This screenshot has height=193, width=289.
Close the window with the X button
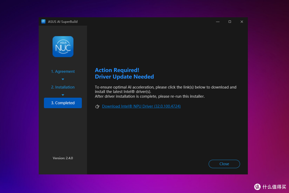tap(242, 22)
